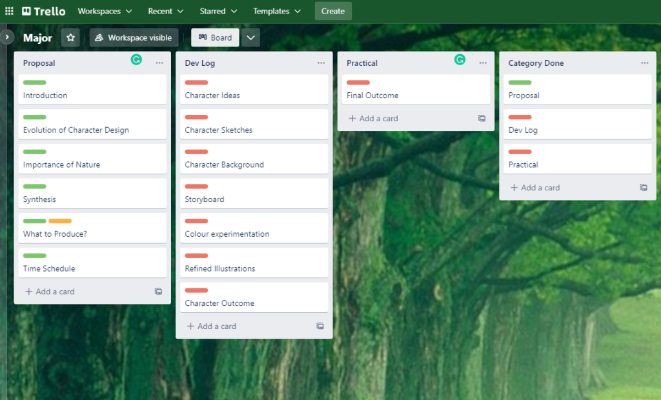Open the Proposal list three-dot menu
The width and height of the screenshot is (661, 400).
(x=159, y=63)
